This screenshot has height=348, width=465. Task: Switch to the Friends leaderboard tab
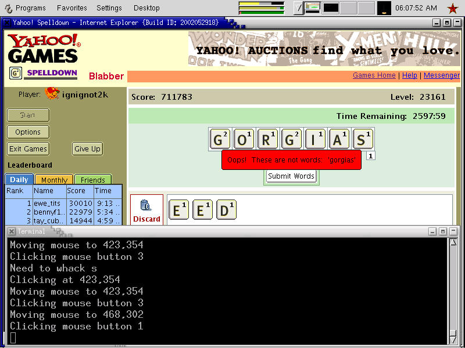93,180
